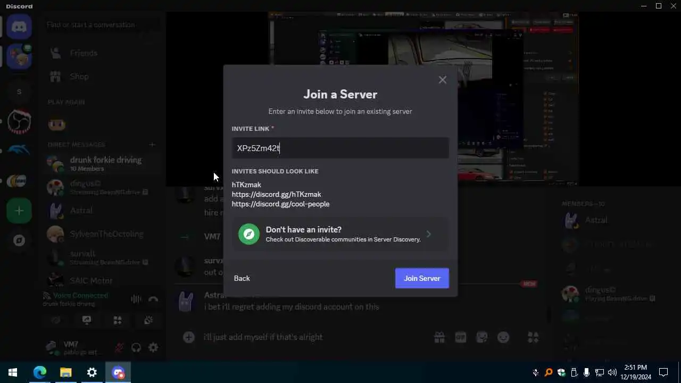Open the GIF picker
Viewport: 681px width, 383px height.
461,337
